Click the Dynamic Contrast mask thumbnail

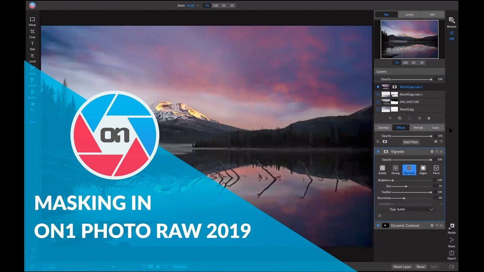(386, 226)
